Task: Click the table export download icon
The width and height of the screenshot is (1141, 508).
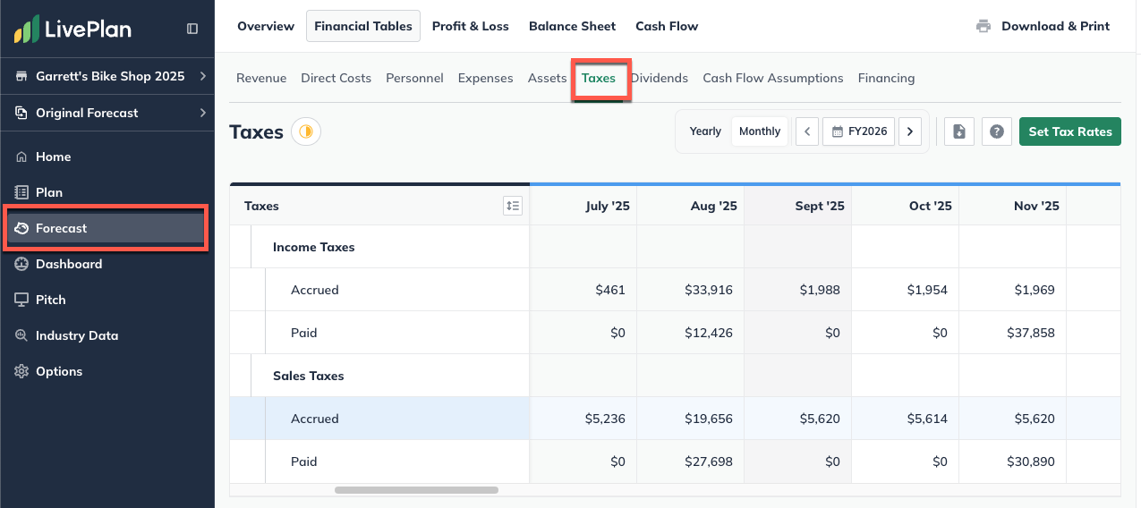Action: (x=959, y=131)
